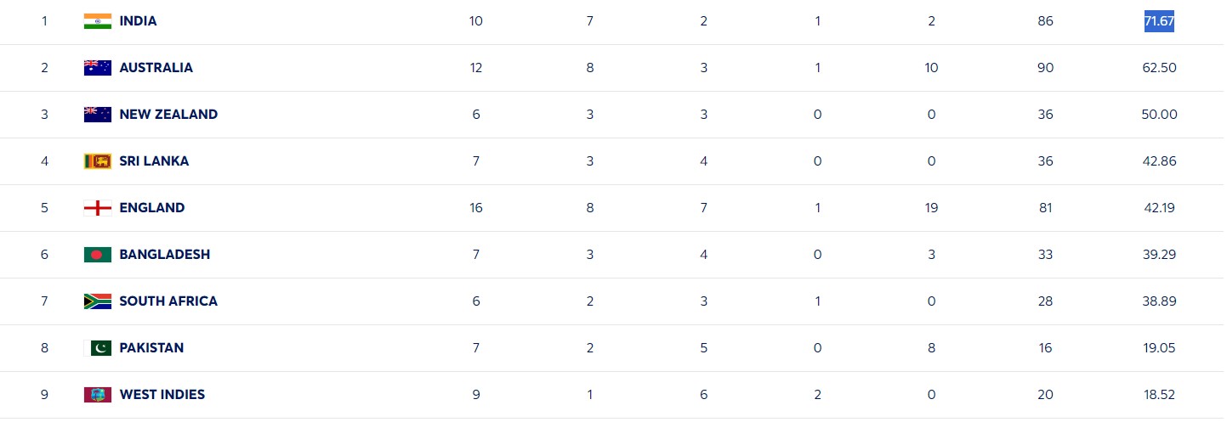Click the India flag icon
Image resolution: width=1227 pixels, height=422 pixels.
tap(98, 21)
